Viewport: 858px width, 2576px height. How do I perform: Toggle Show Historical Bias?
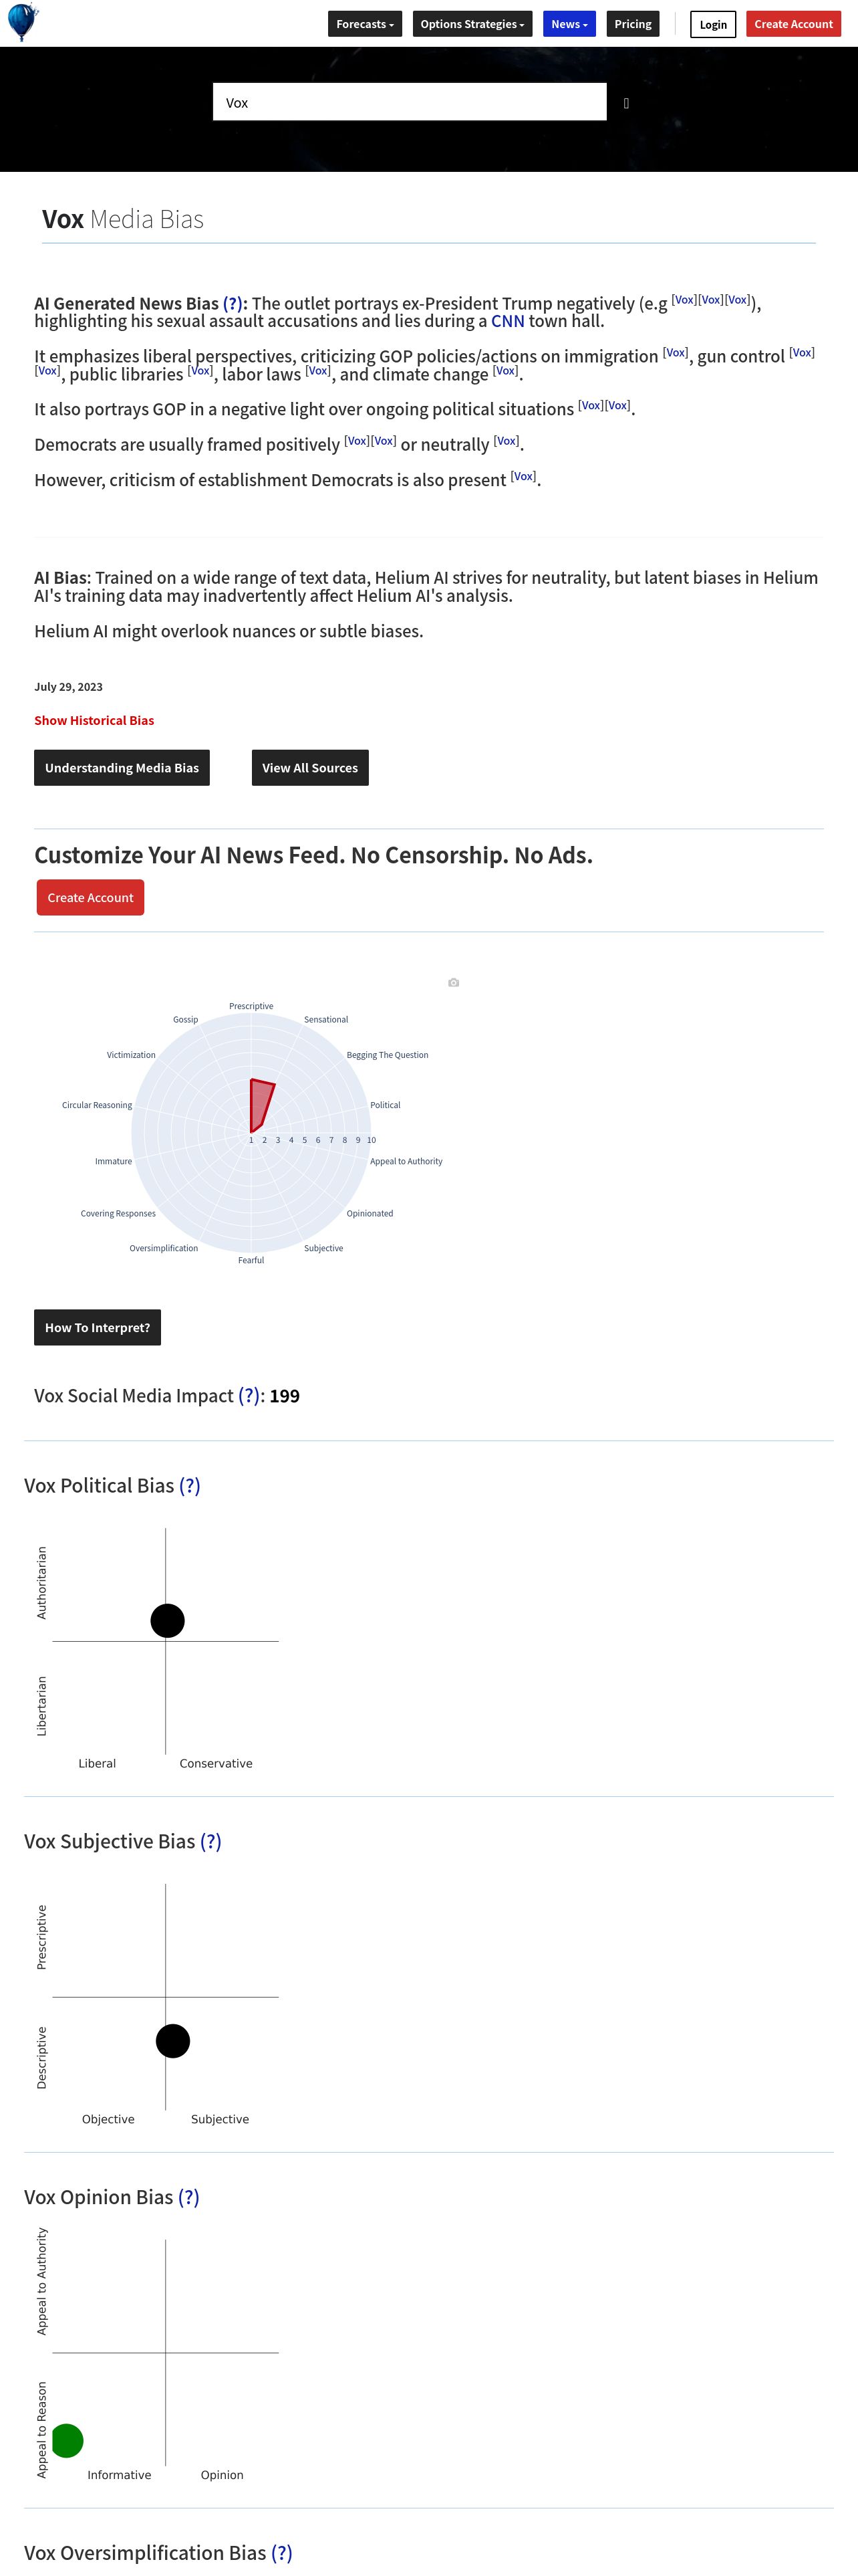pos(94,720)
